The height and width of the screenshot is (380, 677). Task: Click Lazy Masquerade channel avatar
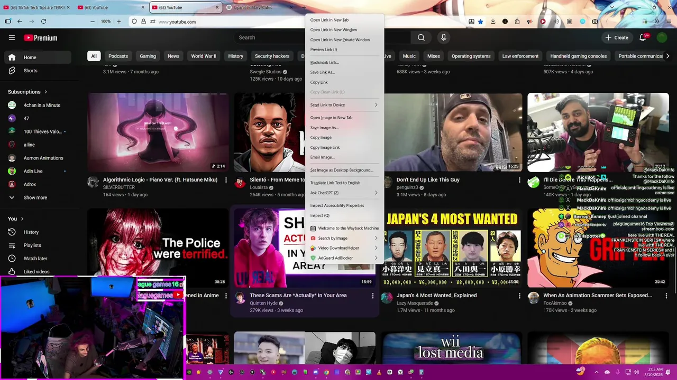[x=387, y=298]
